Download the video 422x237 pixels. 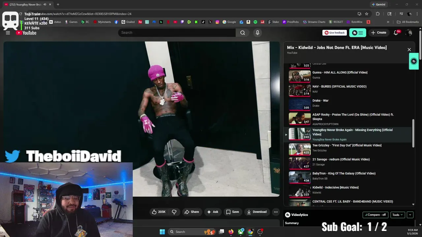click(257, 212)
